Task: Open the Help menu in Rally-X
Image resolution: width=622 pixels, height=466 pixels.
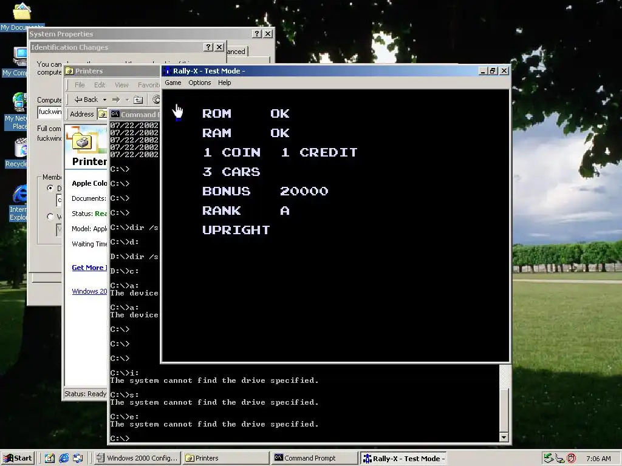Action: pos(225,83)
